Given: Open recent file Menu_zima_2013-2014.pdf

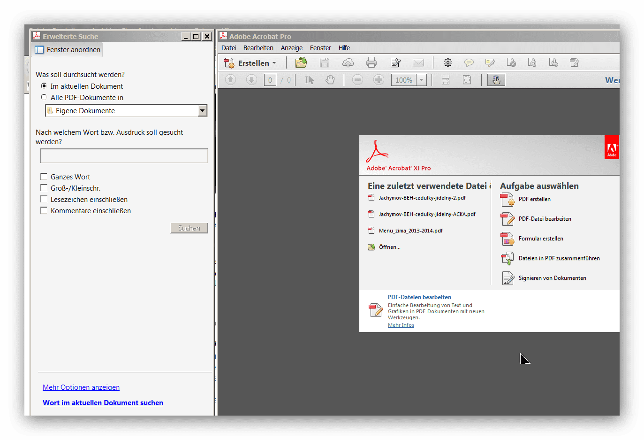Looking at the screenshot, I should pyautogui.click(x=411, y=231).
